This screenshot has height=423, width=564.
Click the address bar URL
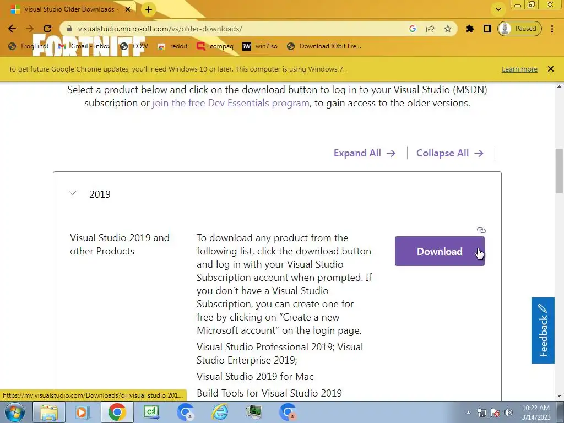pos(160,29)
